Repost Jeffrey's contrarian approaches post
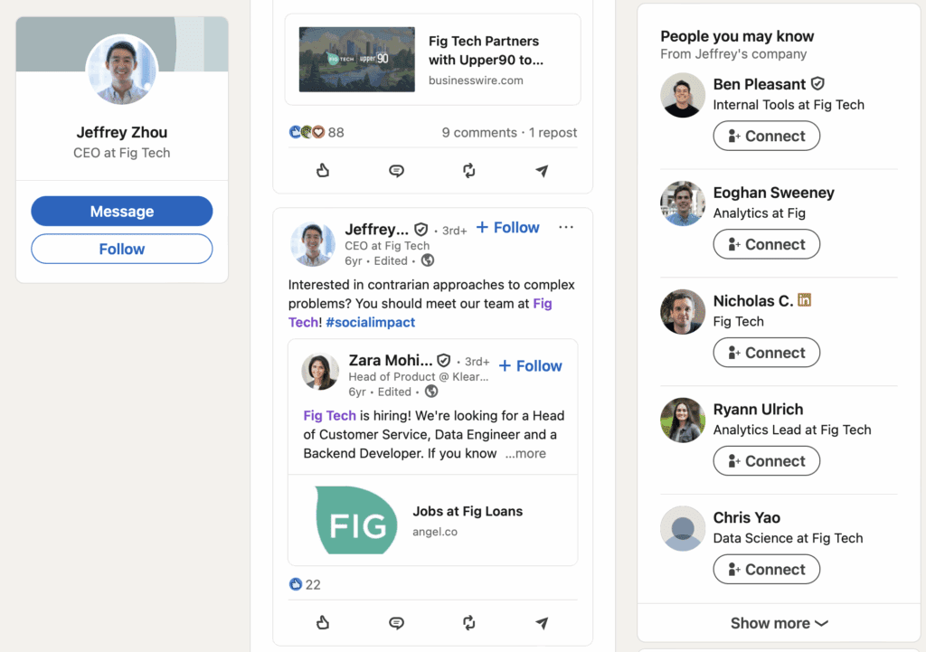The height and width of the screenshot is (652, 926). coord(468,622)
